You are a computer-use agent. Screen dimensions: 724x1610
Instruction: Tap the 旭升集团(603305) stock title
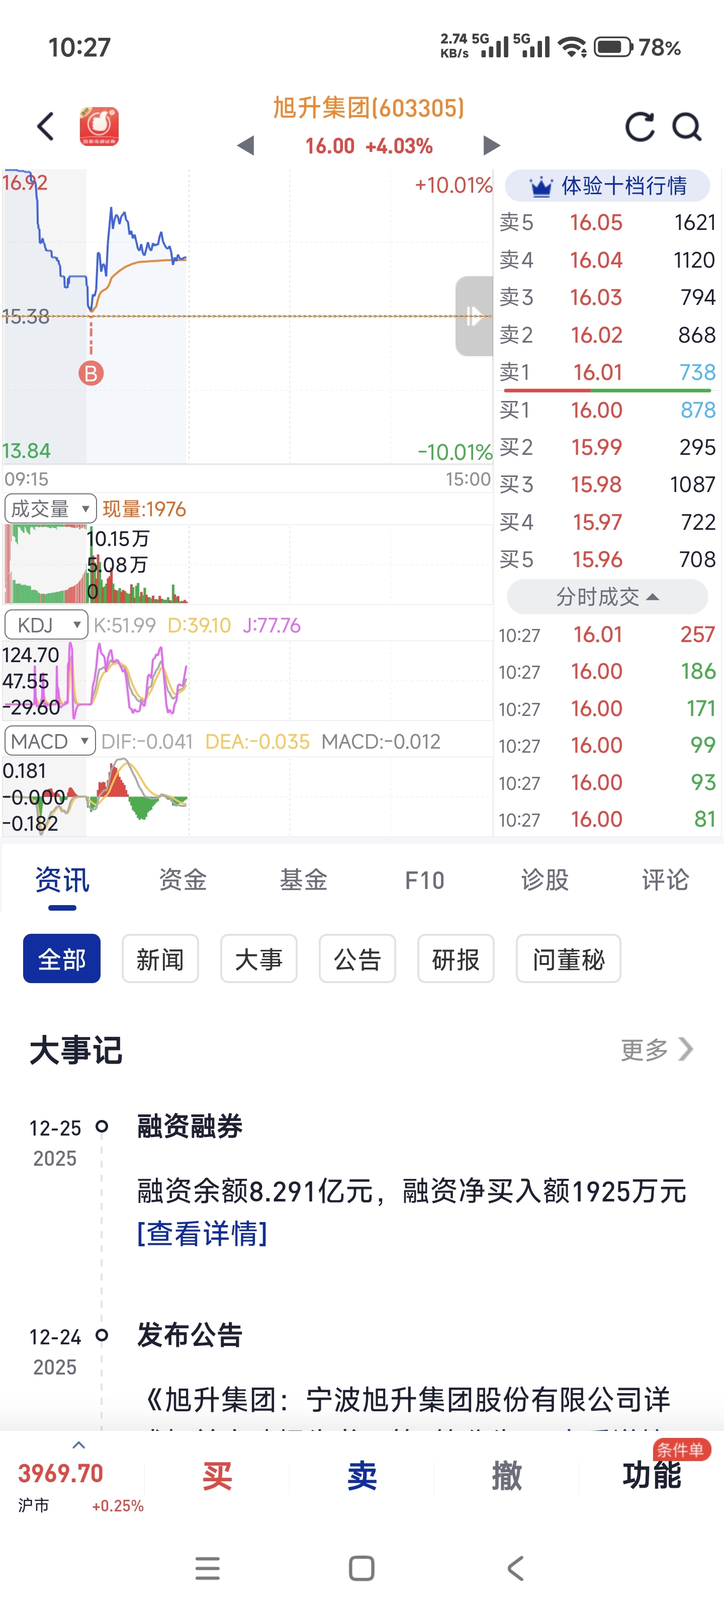369,108
